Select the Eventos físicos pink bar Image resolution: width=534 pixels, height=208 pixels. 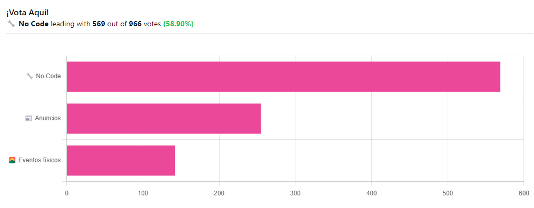tap(121, 160)
